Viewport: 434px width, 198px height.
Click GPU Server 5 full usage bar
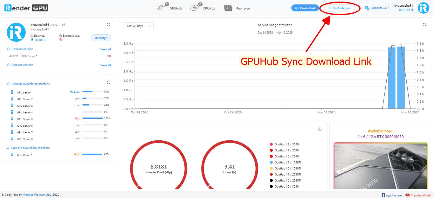point(92,118)
